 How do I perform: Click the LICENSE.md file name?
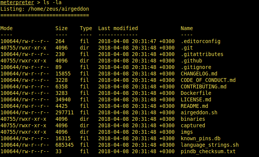coord(196,100)
